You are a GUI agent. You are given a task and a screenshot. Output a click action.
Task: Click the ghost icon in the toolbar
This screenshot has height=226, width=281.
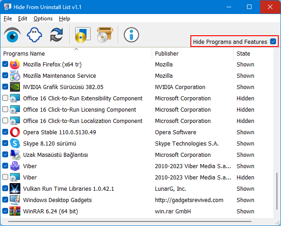[x=35, y=34]
